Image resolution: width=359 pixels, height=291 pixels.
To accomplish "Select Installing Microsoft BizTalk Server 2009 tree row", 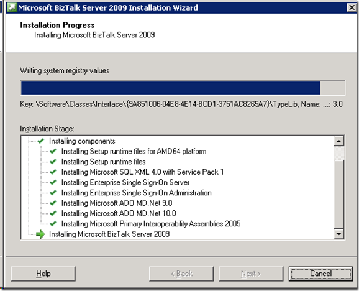I will [x=109, y=234].
